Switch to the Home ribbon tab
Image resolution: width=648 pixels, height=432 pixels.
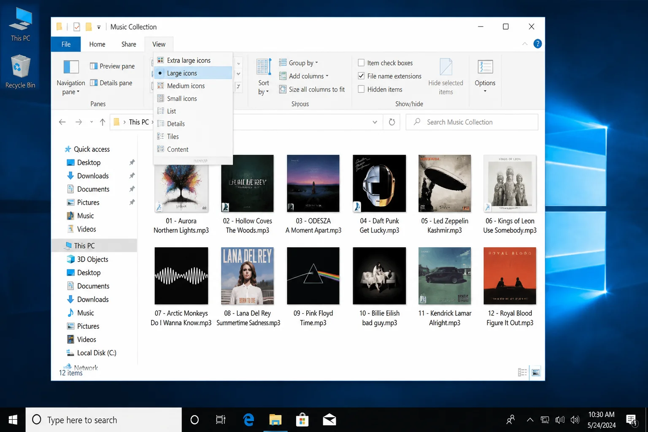point(97,44)
